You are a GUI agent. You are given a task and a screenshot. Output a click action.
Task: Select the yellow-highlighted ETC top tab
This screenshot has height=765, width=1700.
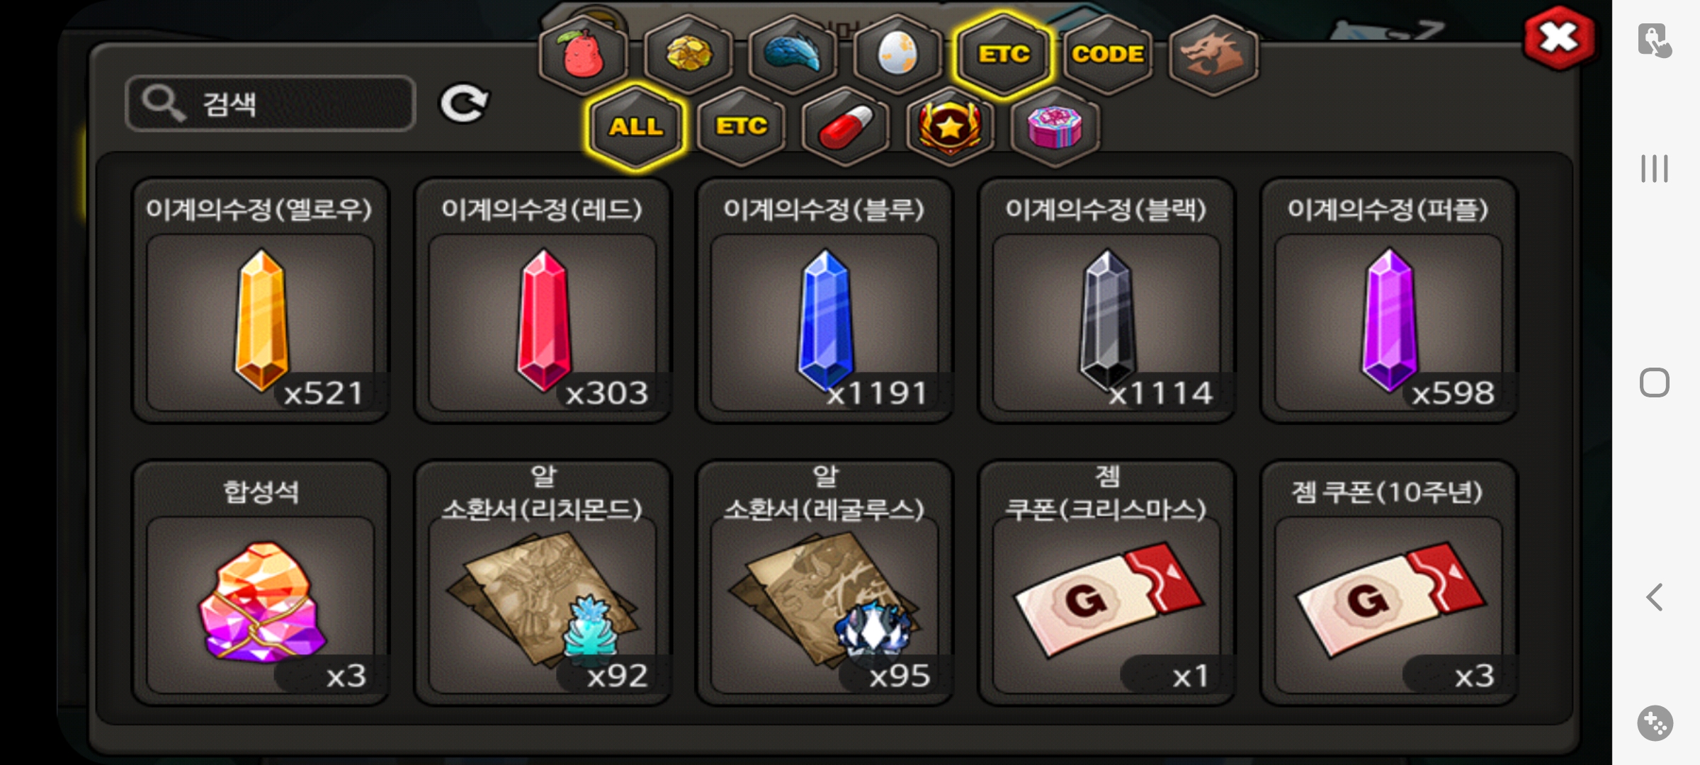[1003, 55]
